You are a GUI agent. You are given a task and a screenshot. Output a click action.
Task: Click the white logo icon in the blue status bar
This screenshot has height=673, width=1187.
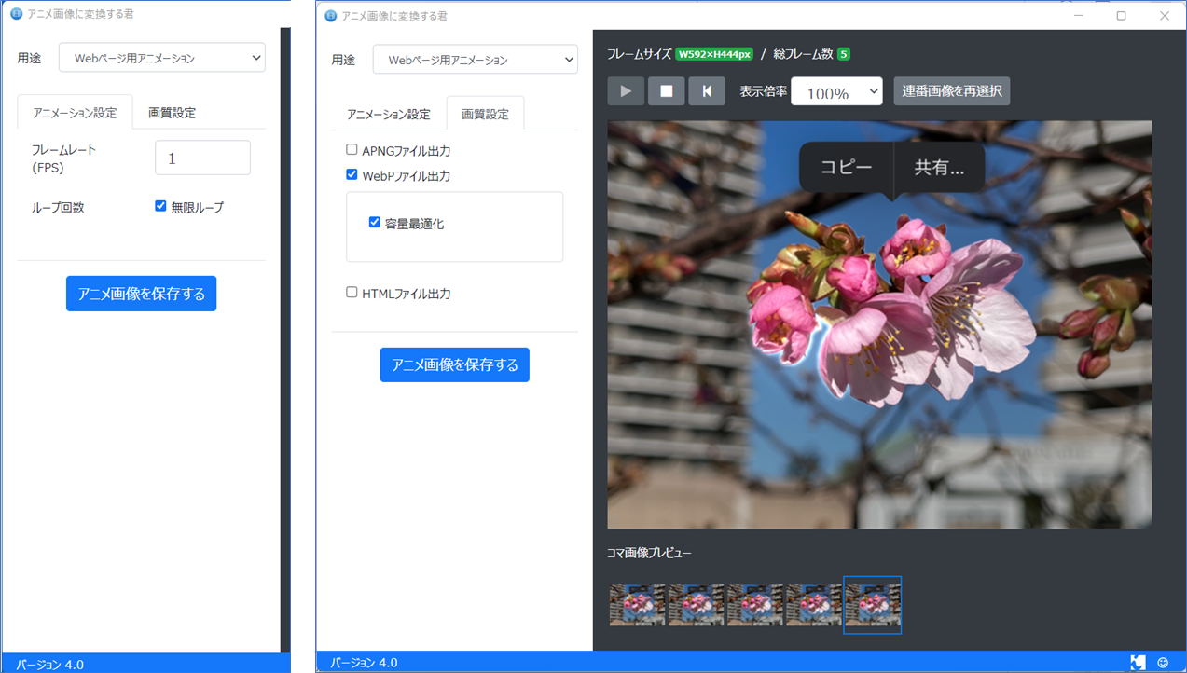[x=1138, y=662]
